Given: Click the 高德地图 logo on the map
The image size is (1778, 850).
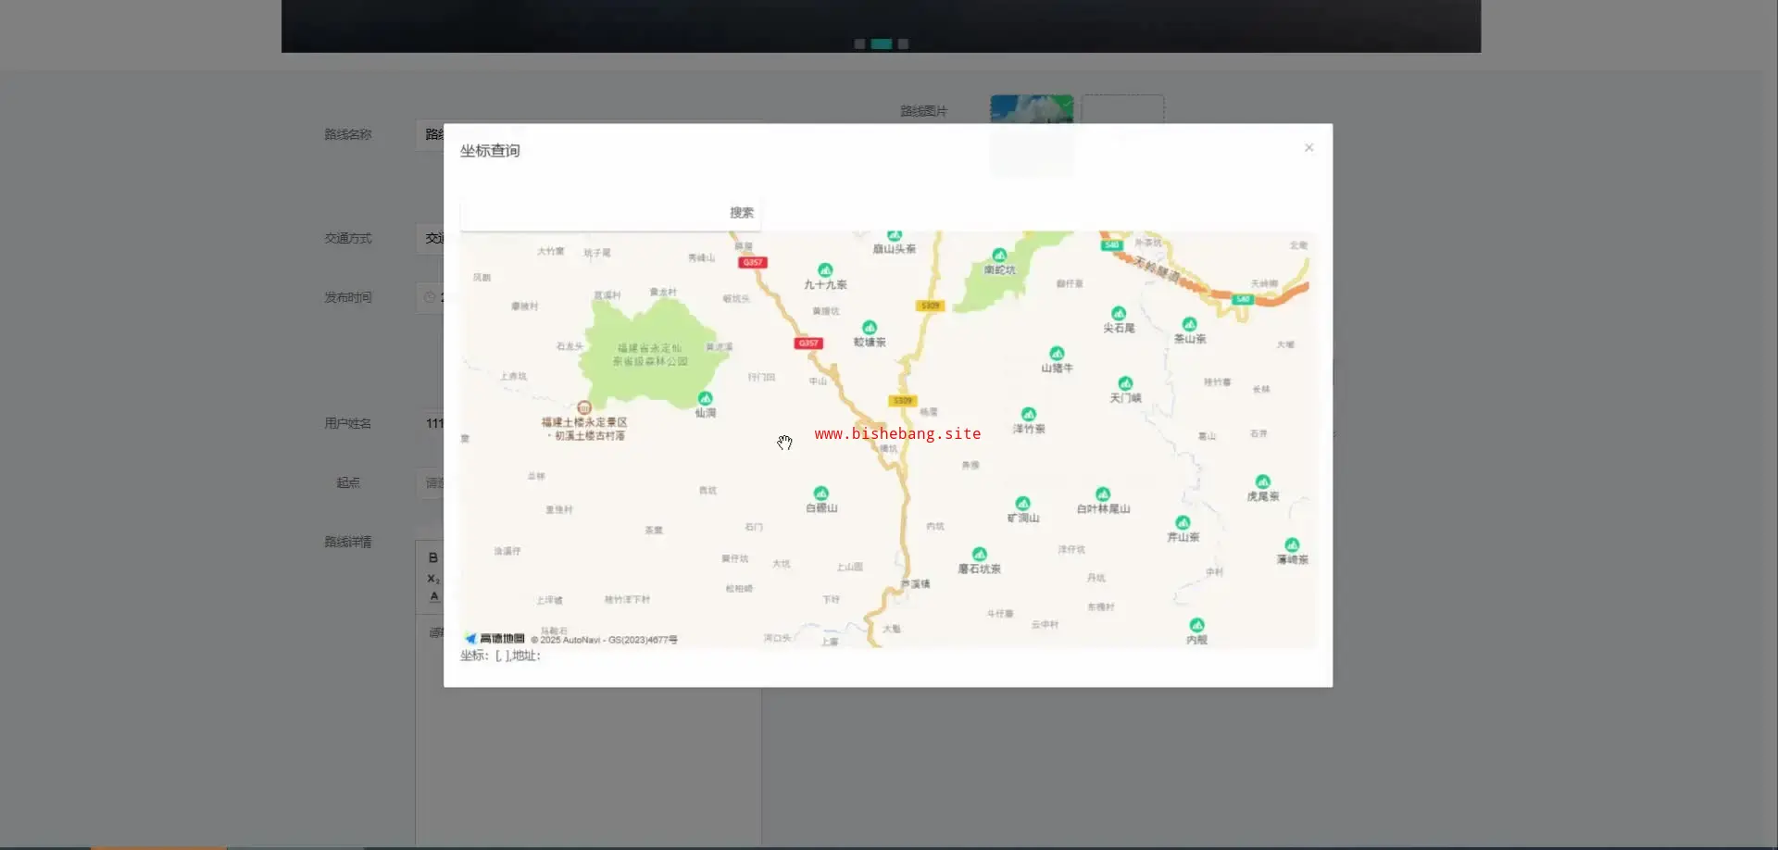Looking at the screenshot, I should pos(495,638).
